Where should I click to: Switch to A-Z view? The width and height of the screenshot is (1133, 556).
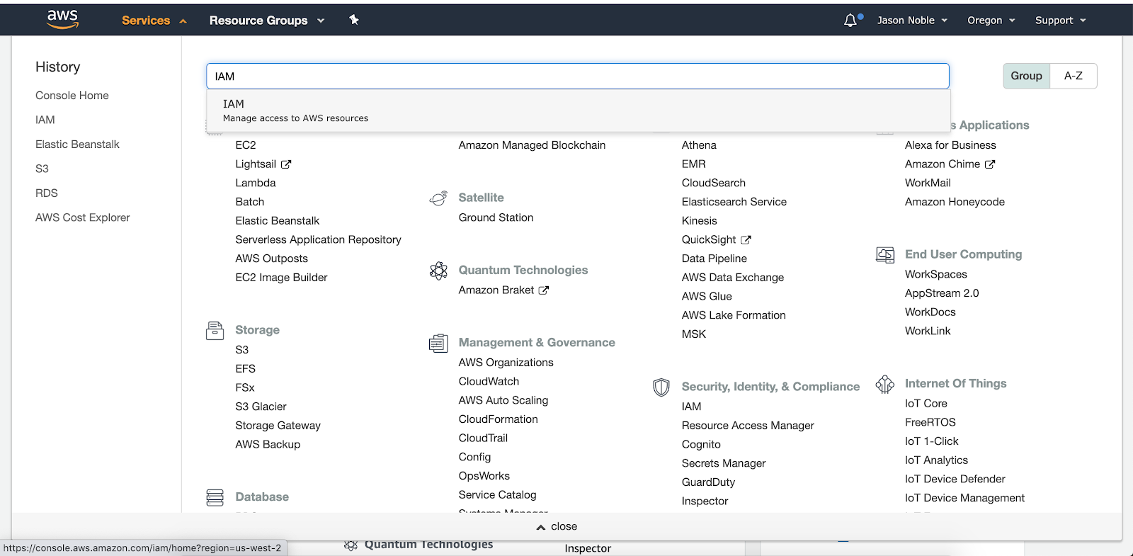(x=1074, y=76)
